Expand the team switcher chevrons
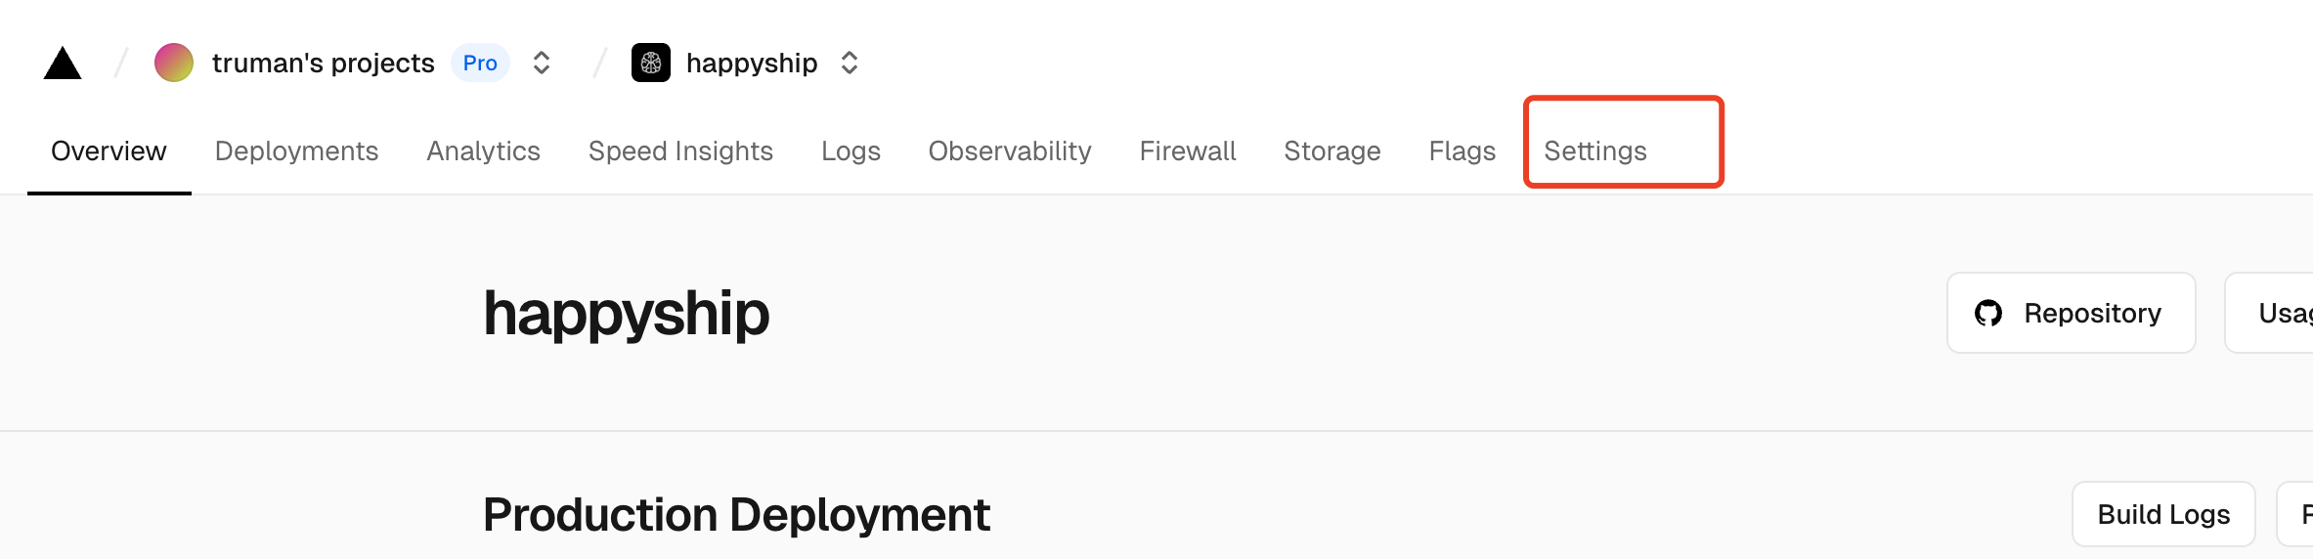This screenshot has height=559, width=2313. click(542, 63)
